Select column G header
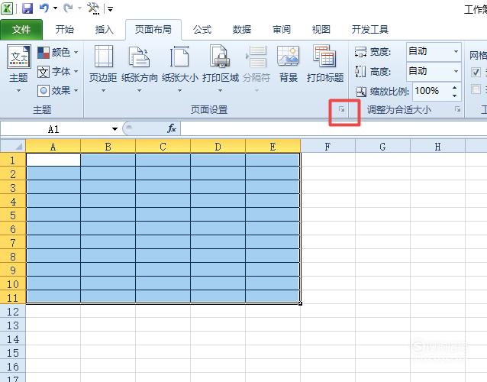Viewport: 487px width, 382px height. click(382, 147)
